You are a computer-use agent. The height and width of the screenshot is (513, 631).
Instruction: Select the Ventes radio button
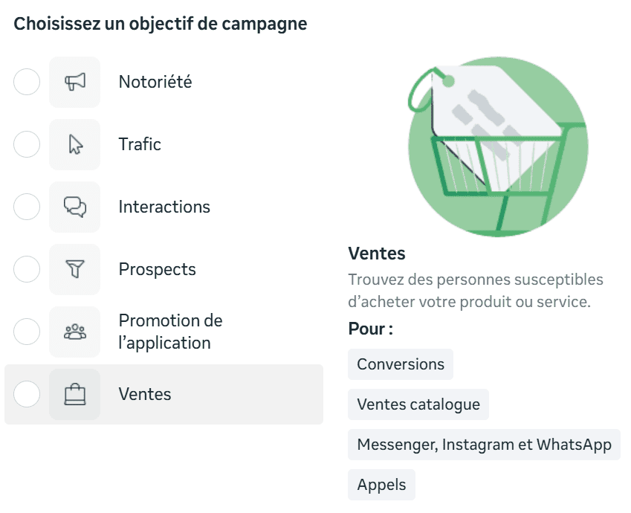point(27,394)
